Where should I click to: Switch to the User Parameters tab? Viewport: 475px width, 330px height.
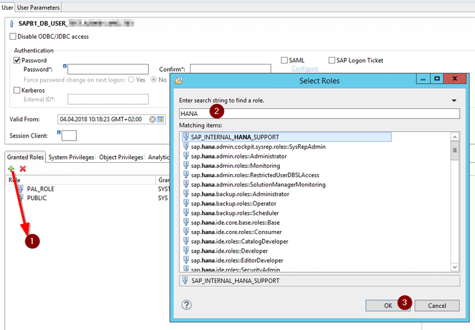point(38,7)
